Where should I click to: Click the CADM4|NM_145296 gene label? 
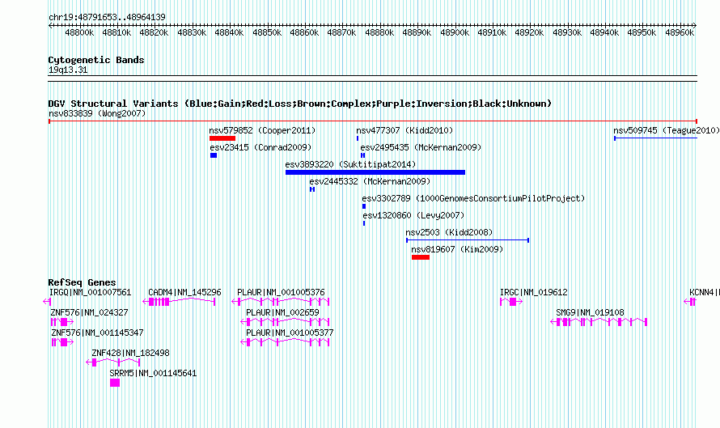coord(184,292)
